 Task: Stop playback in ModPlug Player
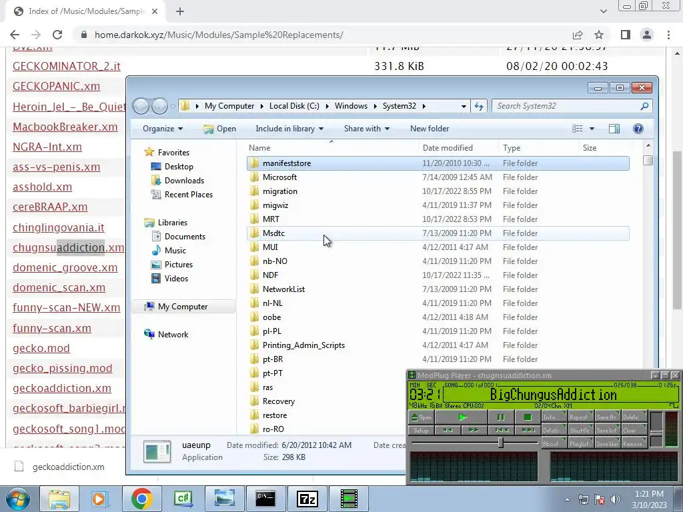527,417
